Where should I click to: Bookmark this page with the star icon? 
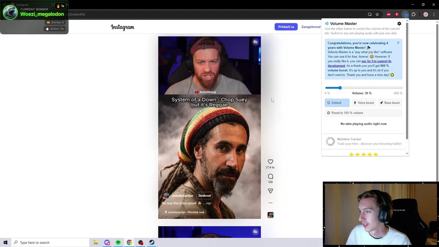[x=377, y=14]
